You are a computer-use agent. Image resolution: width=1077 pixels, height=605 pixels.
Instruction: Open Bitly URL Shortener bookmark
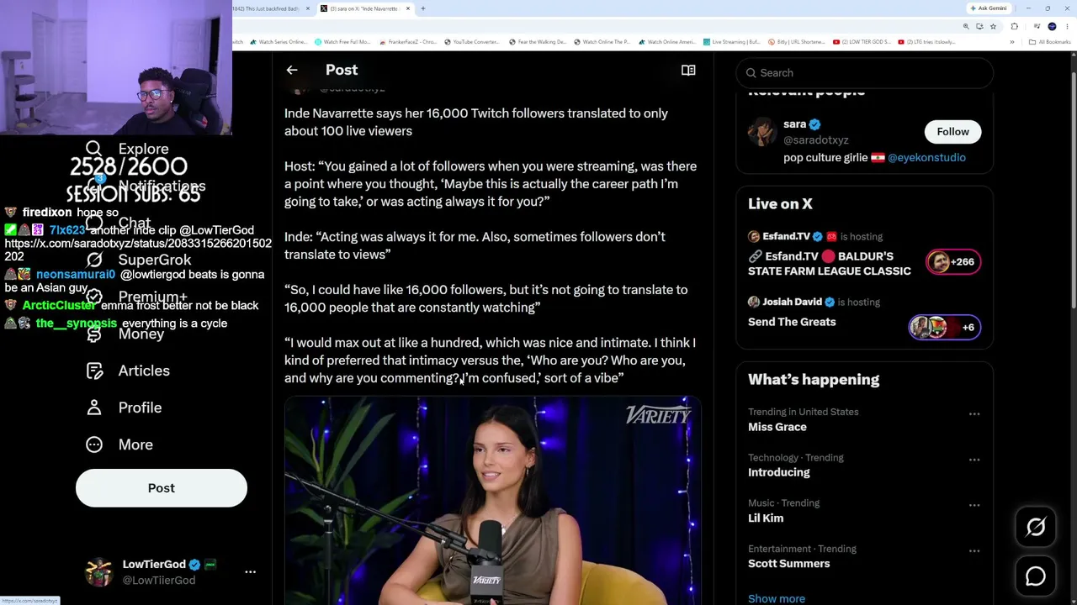click(x=796, y=42)
